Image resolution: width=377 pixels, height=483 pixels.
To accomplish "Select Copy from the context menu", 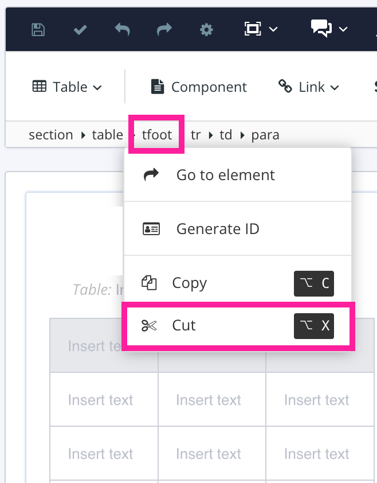I will point(190,283).
